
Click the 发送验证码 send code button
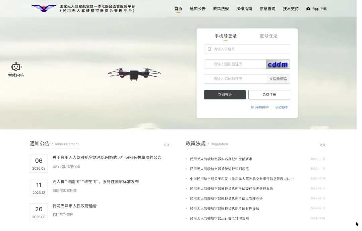point(278,79)
